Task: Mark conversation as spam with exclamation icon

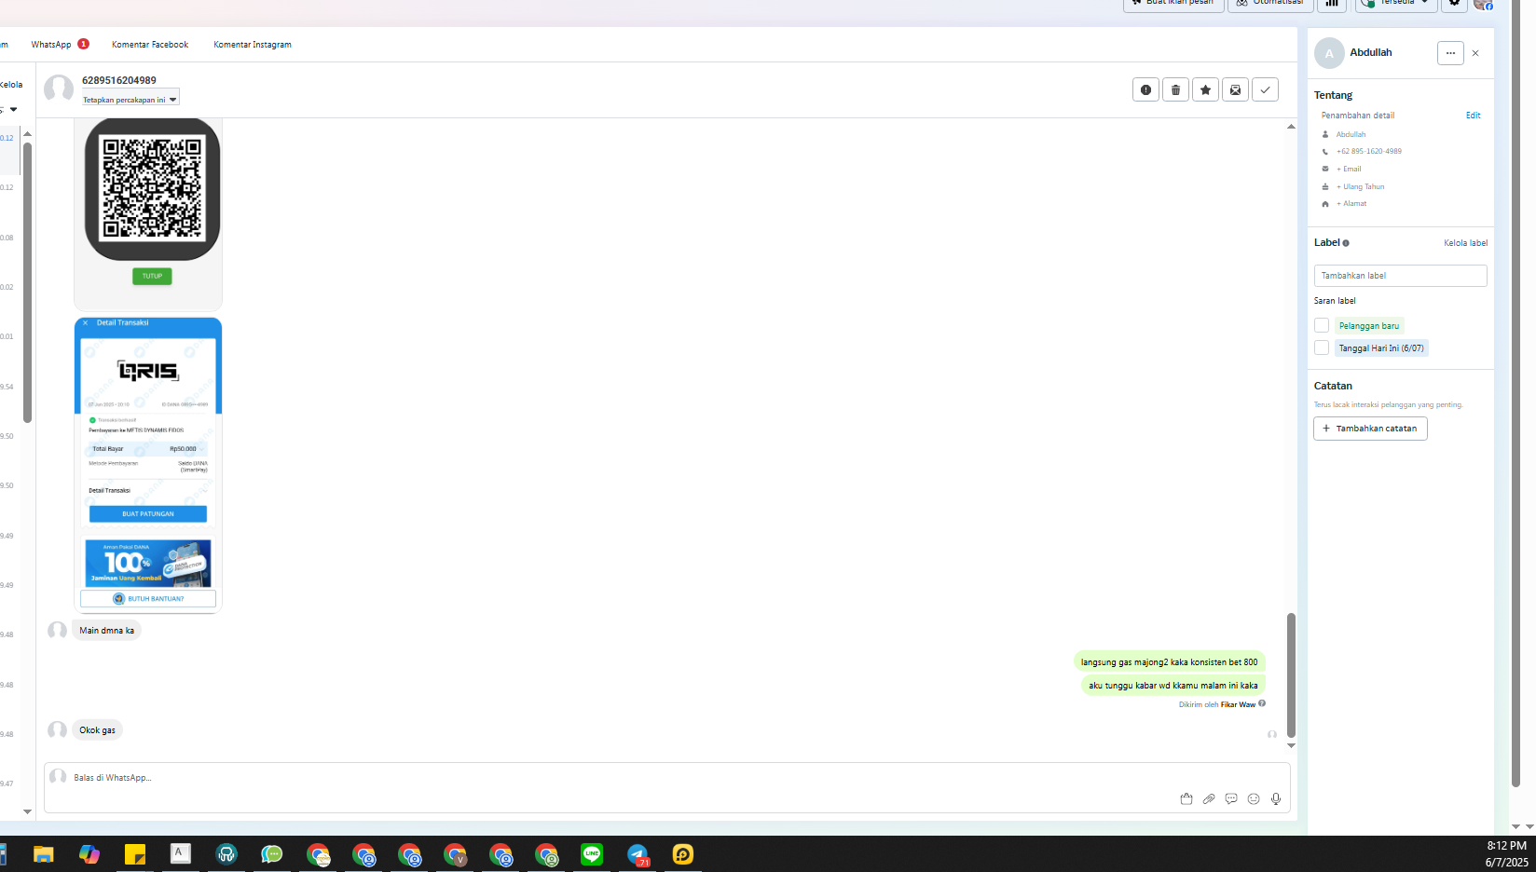Action: point(1145,89)
